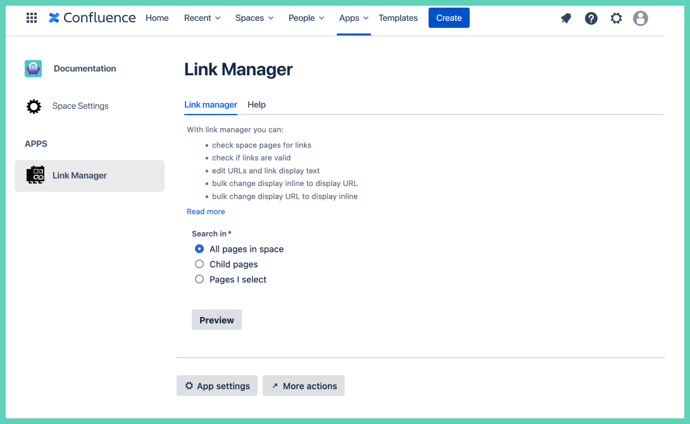Select the Pages I select option

pyautogui.click(x=199, y=279)
